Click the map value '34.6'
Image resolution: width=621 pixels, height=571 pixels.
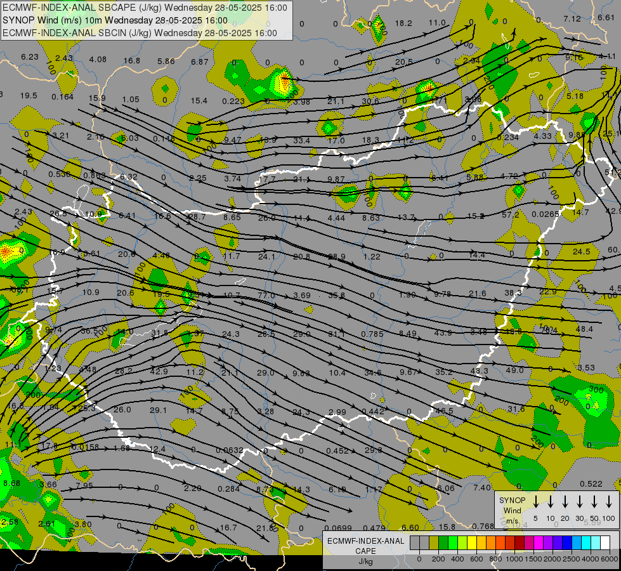pos(373,373)
